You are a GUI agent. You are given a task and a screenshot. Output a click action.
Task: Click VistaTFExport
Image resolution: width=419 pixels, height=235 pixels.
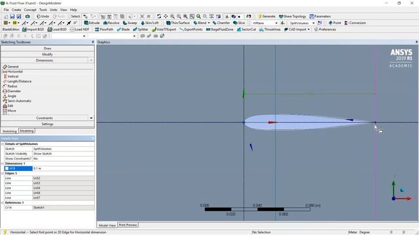[x=164, y=29]
